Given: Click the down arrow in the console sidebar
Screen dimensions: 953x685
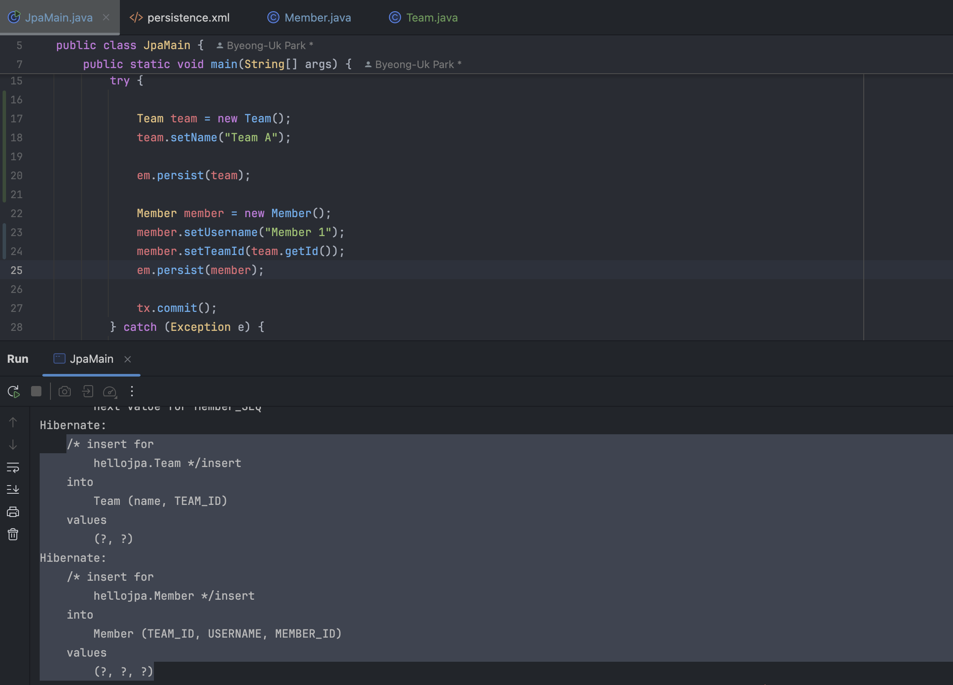Looking at the screenshot, I should tap(13, 445).
